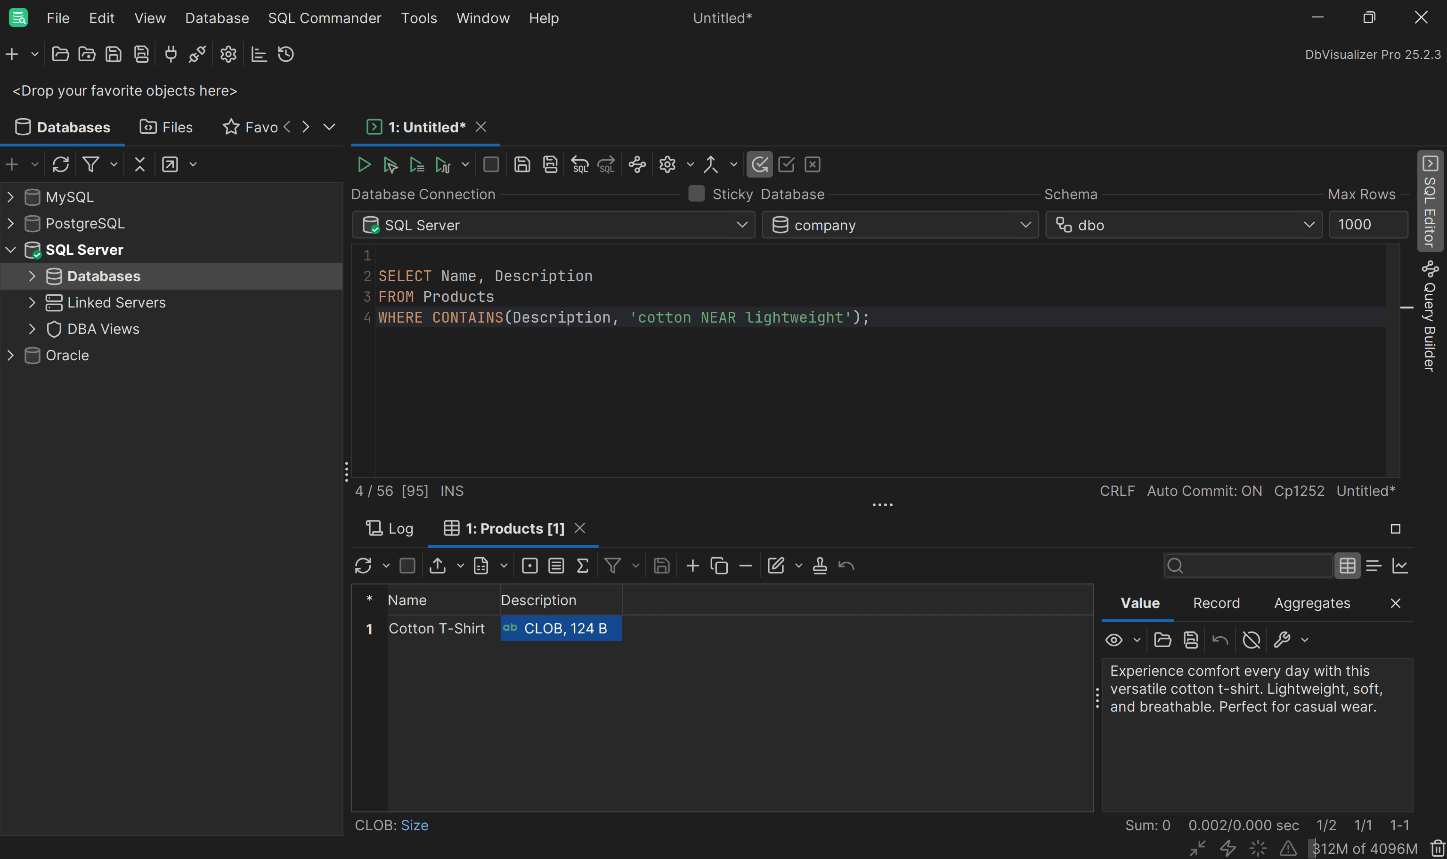The width and height of the screenshot is (1447, 859).
Task: Reload the Databases tree
Action: pos(61,164)
